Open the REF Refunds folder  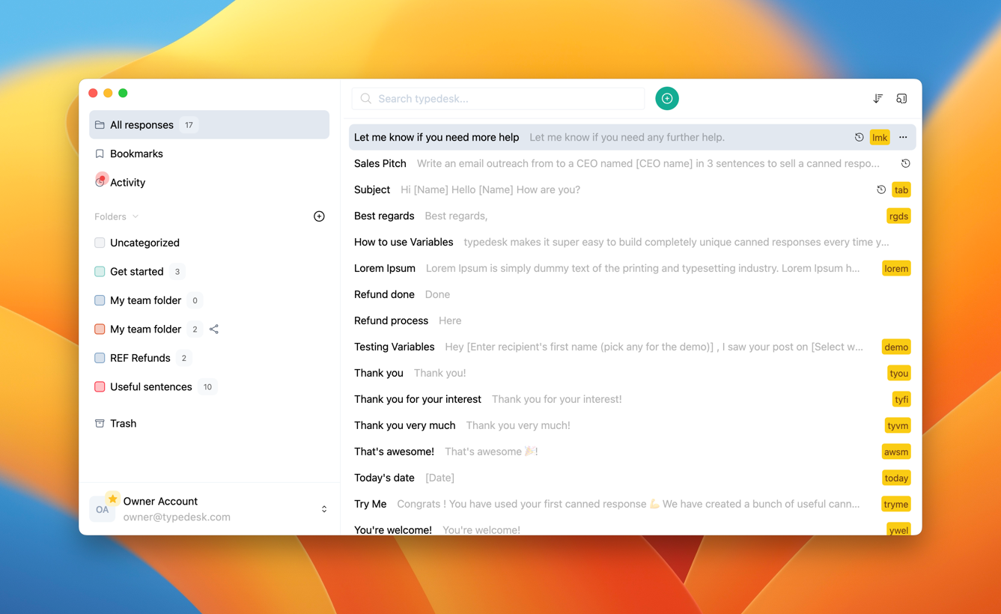click(140, 358)
